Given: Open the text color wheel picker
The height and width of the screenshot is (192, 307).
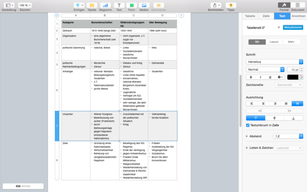Looking at the screenshot, I should coord(301,77).
